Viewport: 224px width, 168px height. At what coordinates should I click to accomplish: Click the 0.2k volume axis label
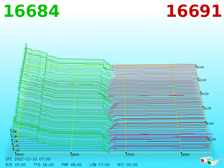[x=16, y=146]
